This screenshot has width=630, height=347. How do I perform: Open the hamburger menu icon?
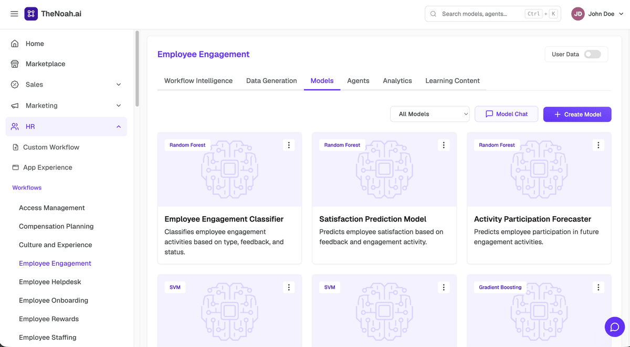point(14,14)
